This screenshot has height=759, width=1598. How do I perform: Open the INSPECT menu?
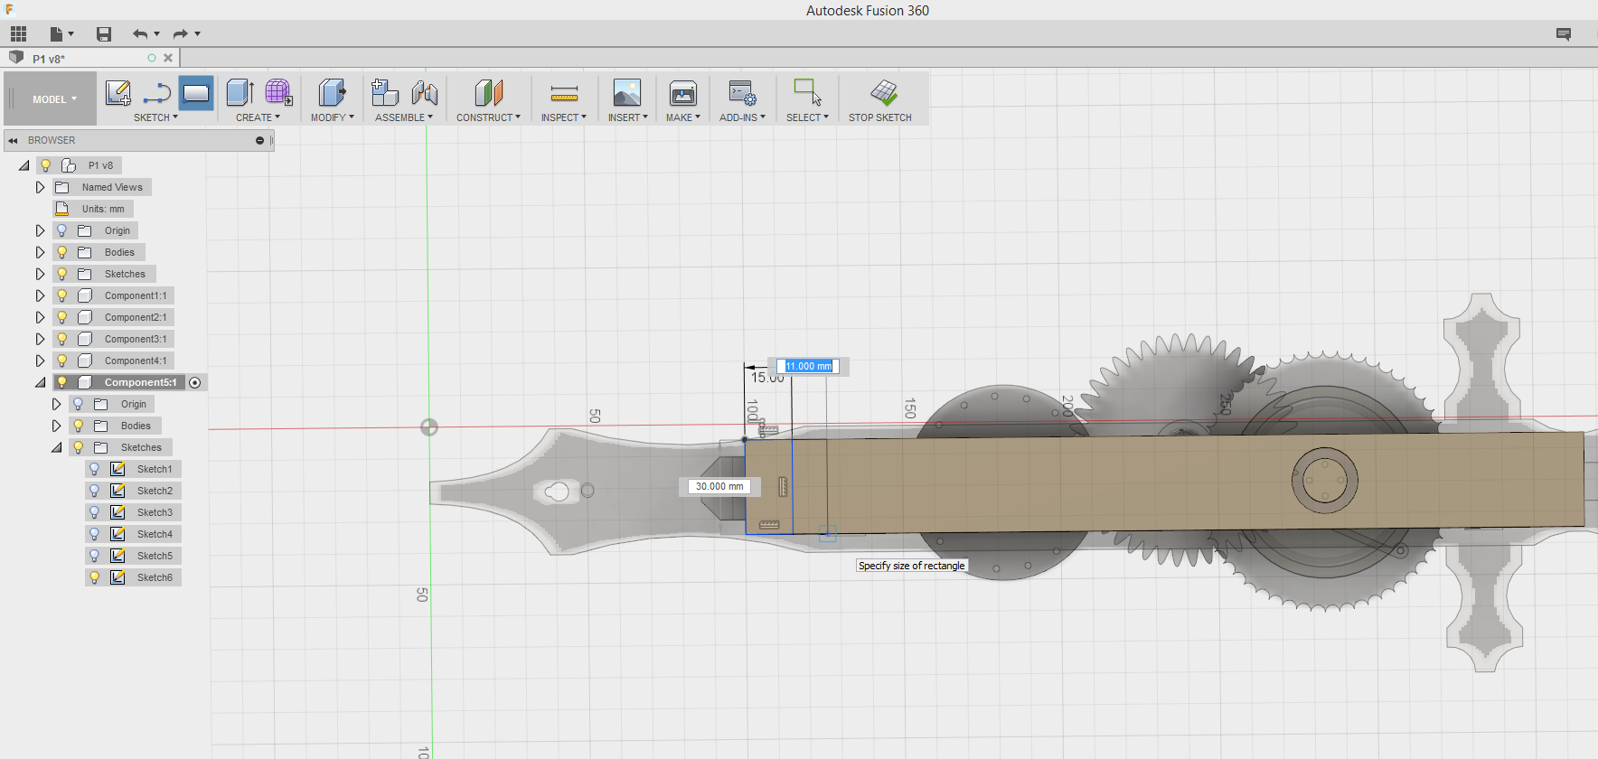coord(563,117)
